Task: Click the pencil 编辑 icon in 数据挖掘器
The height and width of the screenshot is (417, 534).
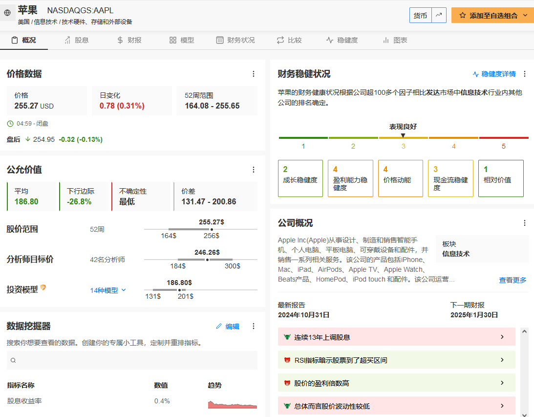Action: (219, 327)
